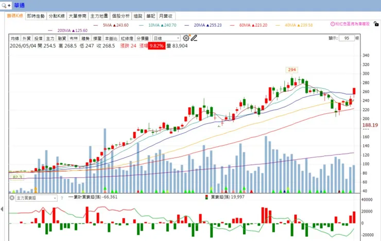Toggle the 分價量 button

pos(143,39)
